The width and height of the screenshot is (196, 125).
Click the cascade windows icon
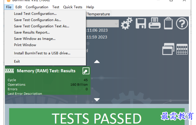[x=168, y=49]
